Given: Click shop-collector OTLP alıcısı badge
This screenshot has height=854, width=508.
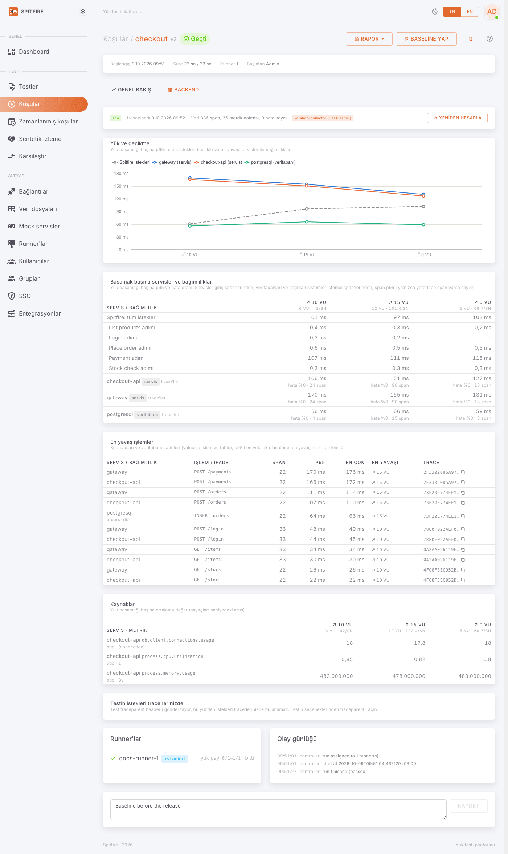Looking at the screenshot, I should [x=323, y=118].
